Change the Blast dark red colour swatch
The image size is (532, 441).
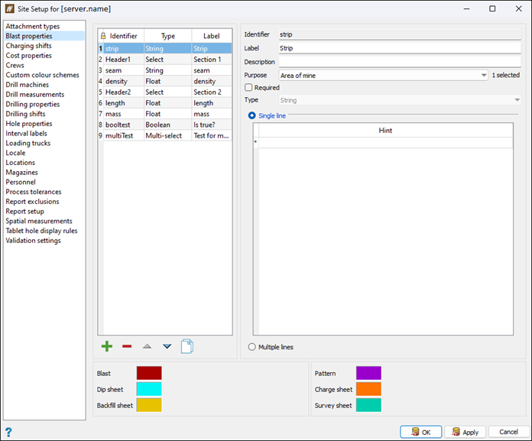(x=148, y=373)
